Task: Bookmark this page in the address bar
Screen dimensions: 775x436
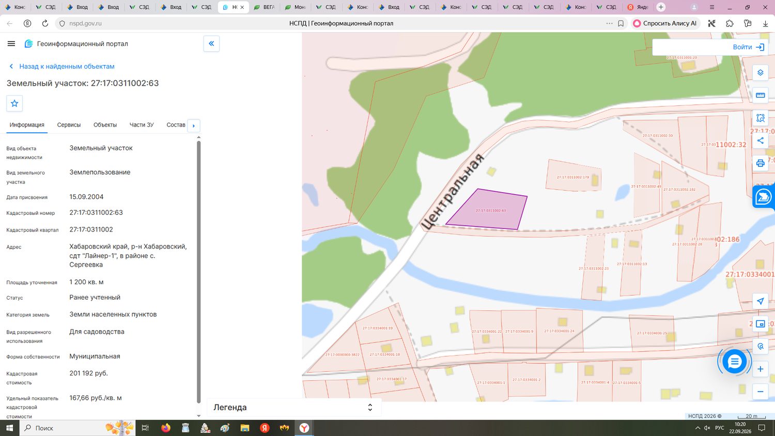Action: pos(621,23)
